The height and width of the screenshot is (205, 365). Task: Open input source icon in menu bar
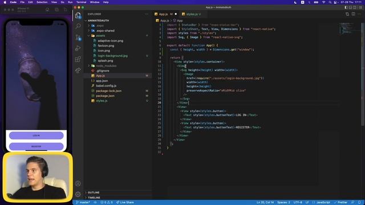302,2
